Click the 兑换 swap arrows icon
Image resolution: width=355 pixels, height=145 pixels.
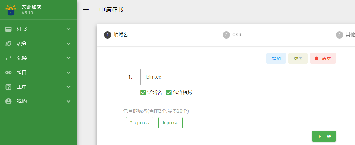tap(8, 58)
